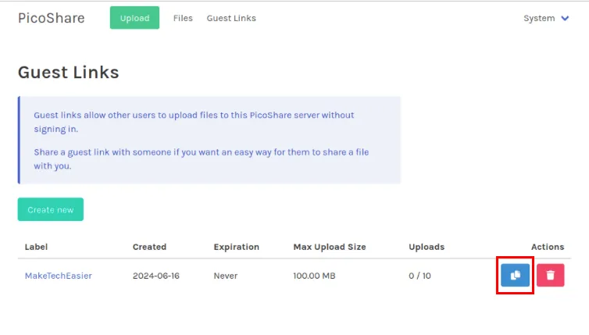Click the Label column header
Viewport: 589px width, 335px height.
coord(36,247)
